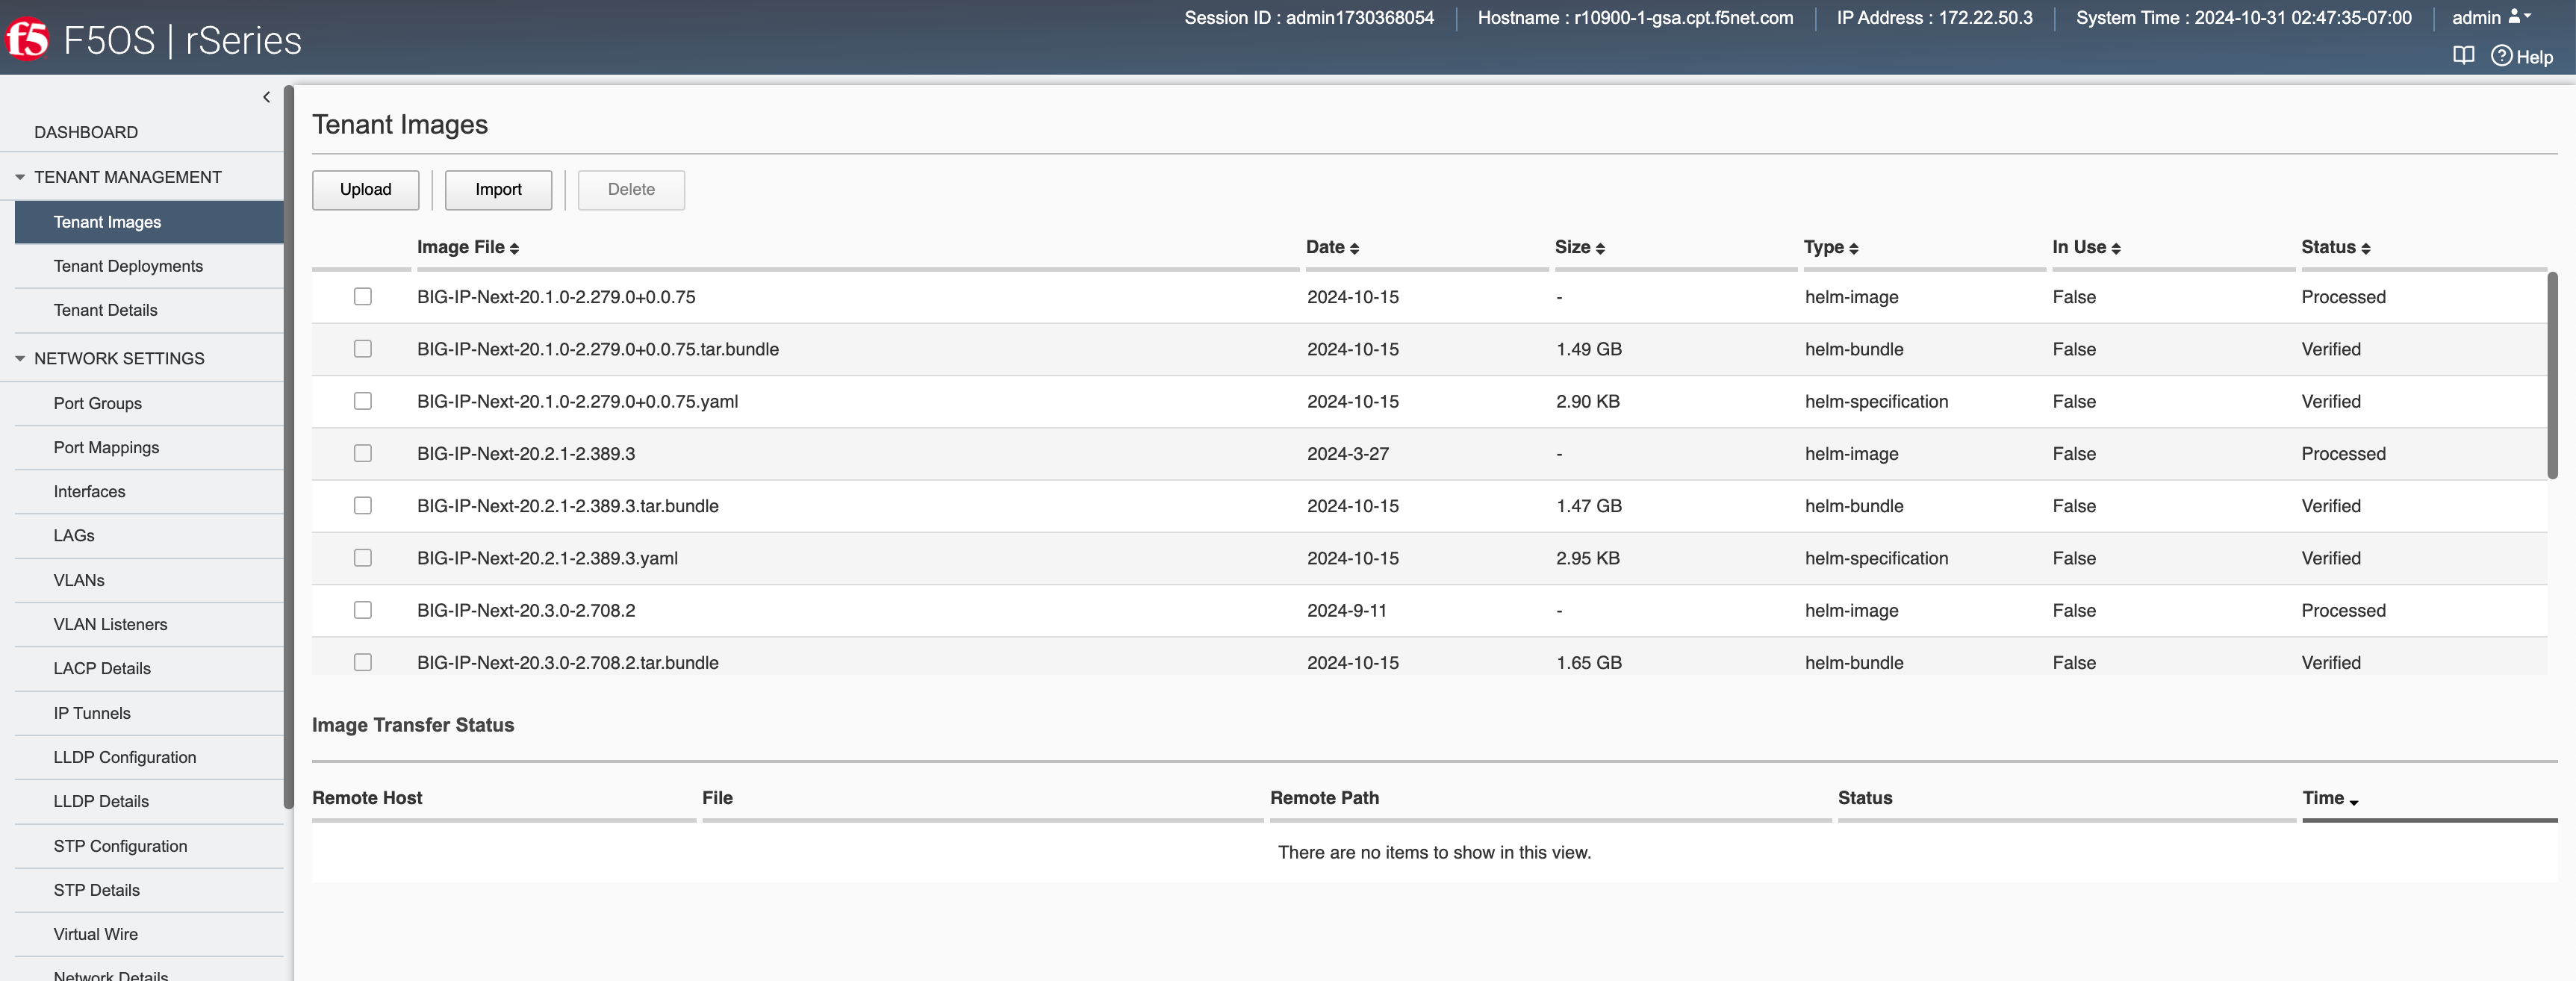The image size is (2576, 981).
Task: Click '2024-9-11' date cell
Action: [1347, 611]
